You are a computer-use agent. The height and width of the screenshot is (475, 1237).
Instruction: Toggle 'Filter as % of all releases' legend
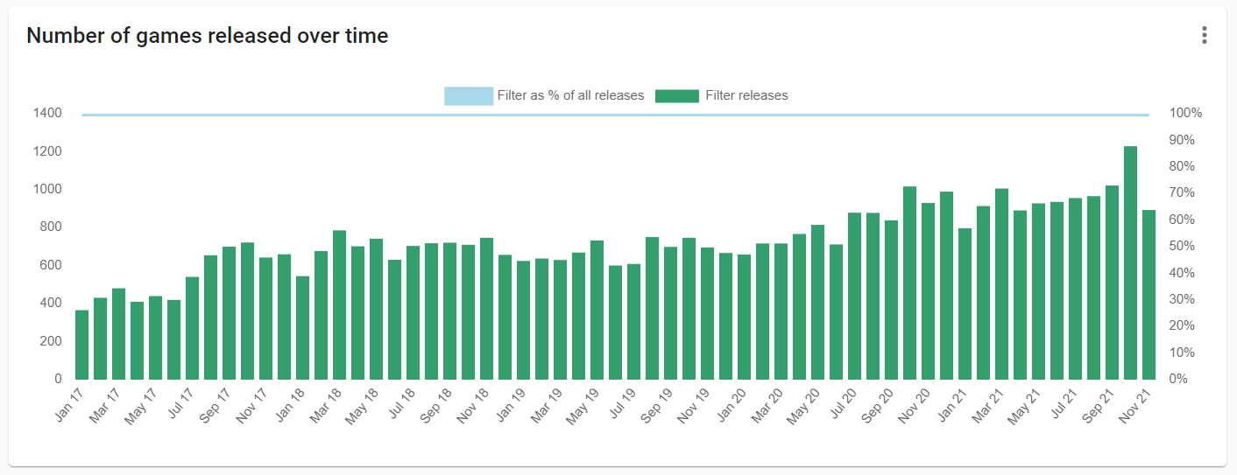(544, 95)
